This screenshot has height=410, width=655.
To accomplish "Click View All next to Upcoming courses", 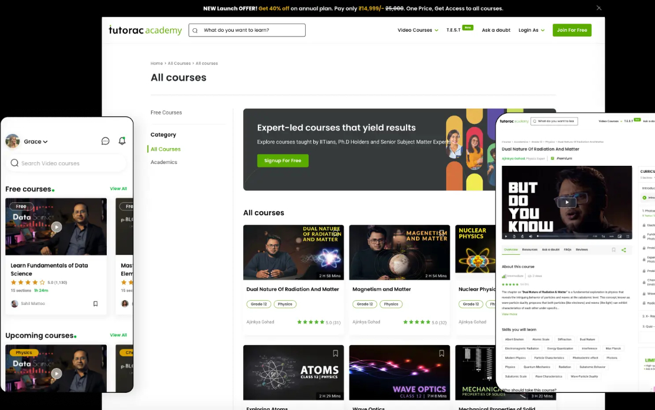I will [x=119, y=335].
